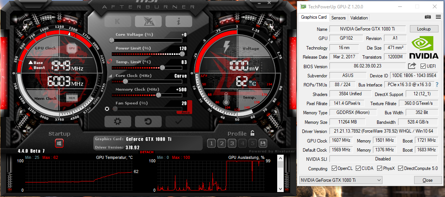The image size is (445, 197).
Task: Click the NVIDIA logo in GPU-Z
Action: pyautogui.click(x=424, y=48)
